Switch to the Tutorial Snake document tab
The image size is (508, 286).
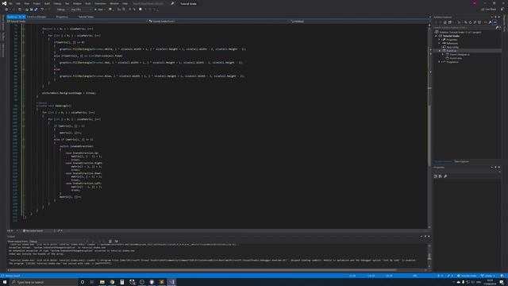[87, 17]
